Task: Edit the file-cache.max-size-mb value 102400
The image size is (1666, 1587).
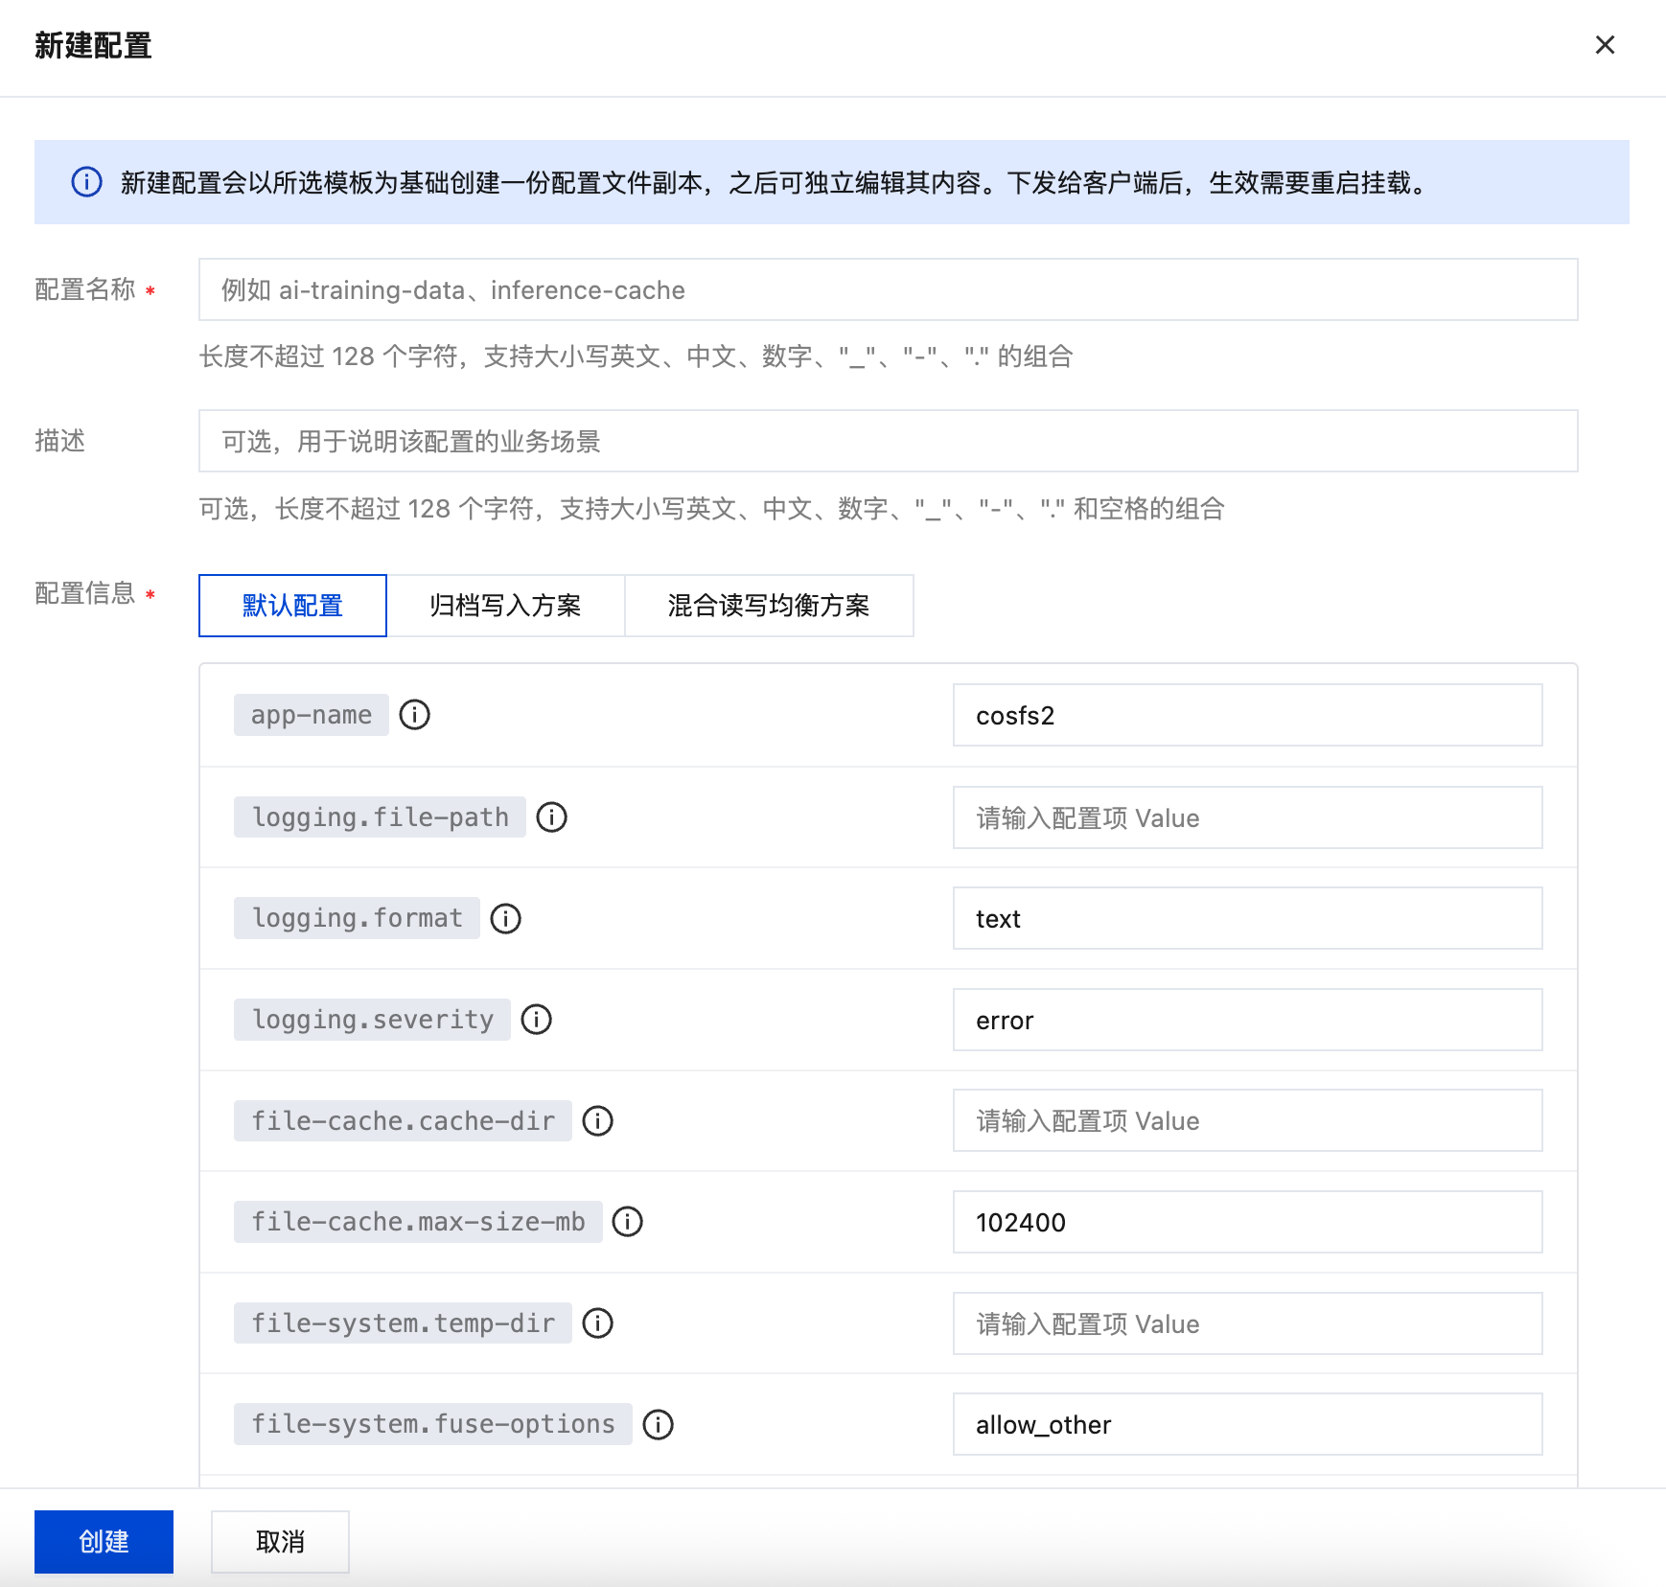Action: click(x=1247, y=1222)
